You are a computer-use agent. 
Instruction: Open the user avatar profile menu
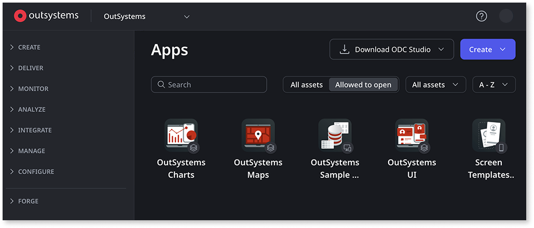click(506, 16)
